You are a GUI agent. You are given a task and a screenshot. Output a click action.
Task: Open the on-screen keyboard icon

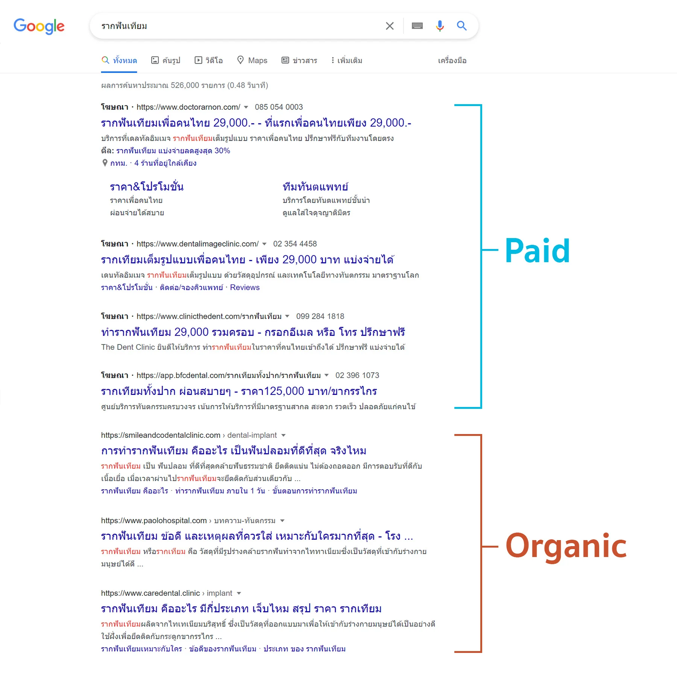tap(417, 26)
